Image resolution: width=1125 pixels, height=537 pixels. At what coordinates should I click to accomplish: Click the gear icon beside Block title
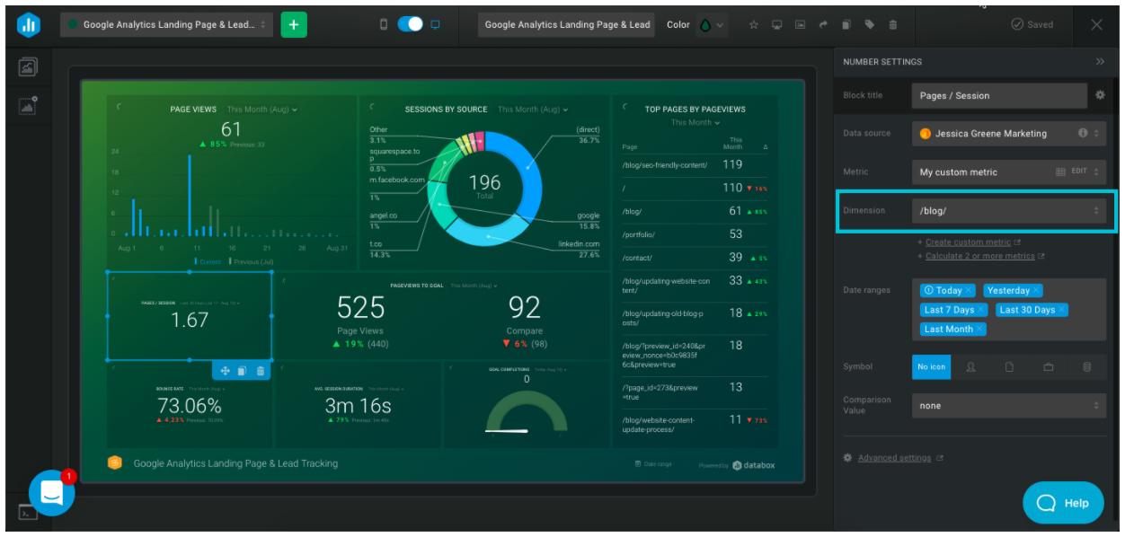[x=1099, y=95]
